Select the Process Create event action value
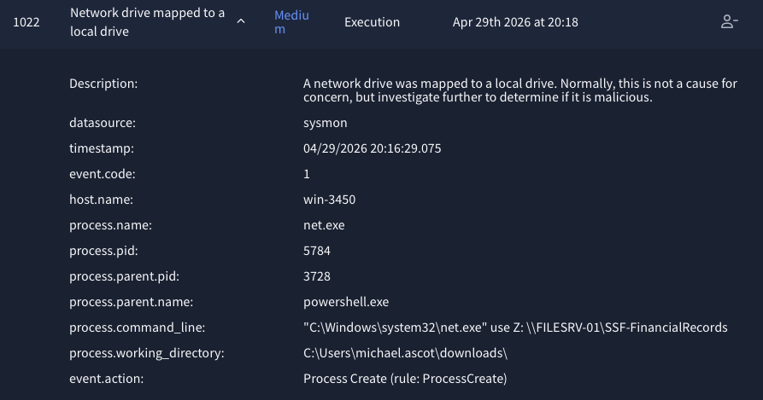763x400 pixels. click(405, 379)
